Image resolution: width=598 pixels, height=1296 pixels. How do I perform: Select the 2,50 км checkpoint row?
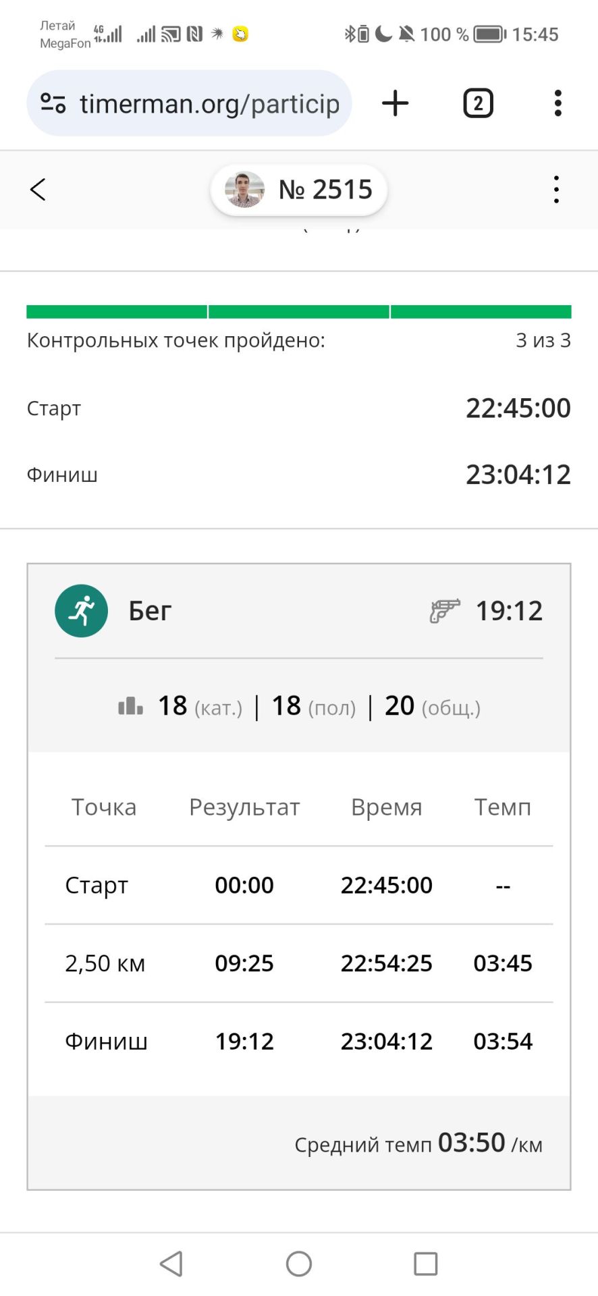299,963
